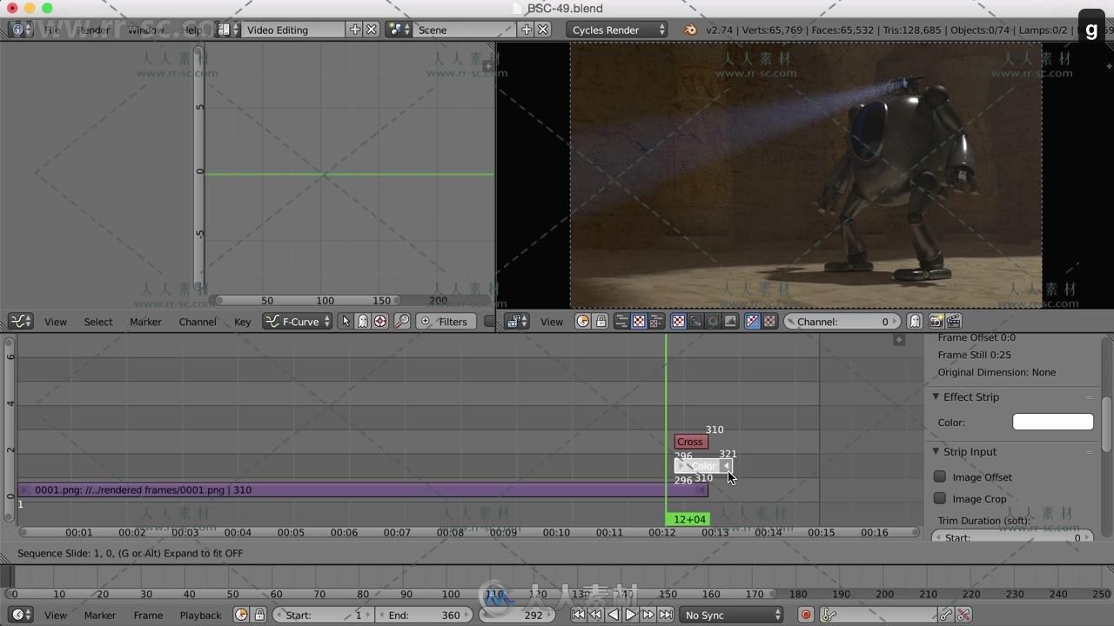Collapse the Effect Strip panel
Viewport: 1114px width, 626px height.
pos(936,396)
